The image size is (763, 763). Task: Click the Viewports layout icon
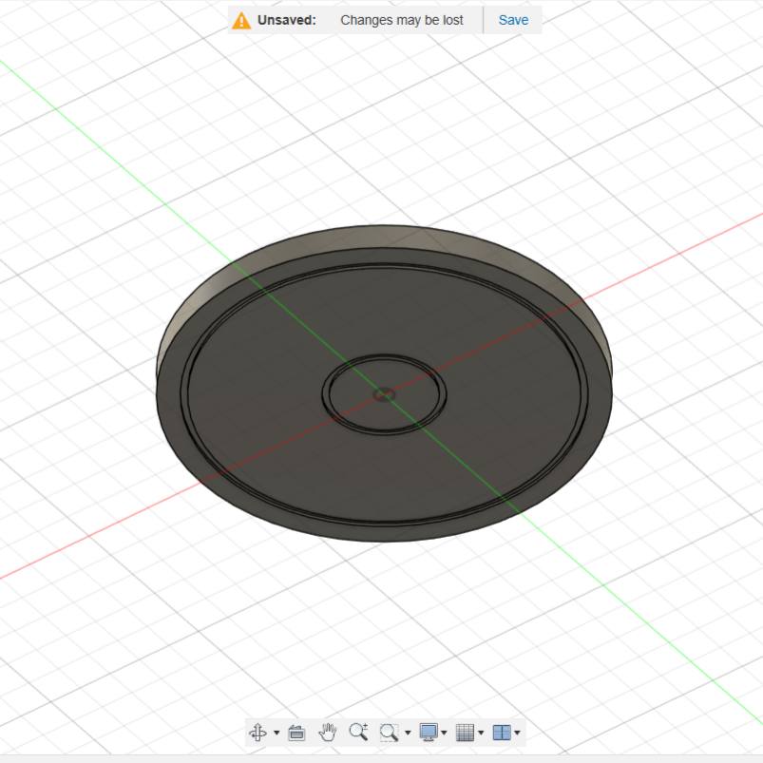[502, 733]
